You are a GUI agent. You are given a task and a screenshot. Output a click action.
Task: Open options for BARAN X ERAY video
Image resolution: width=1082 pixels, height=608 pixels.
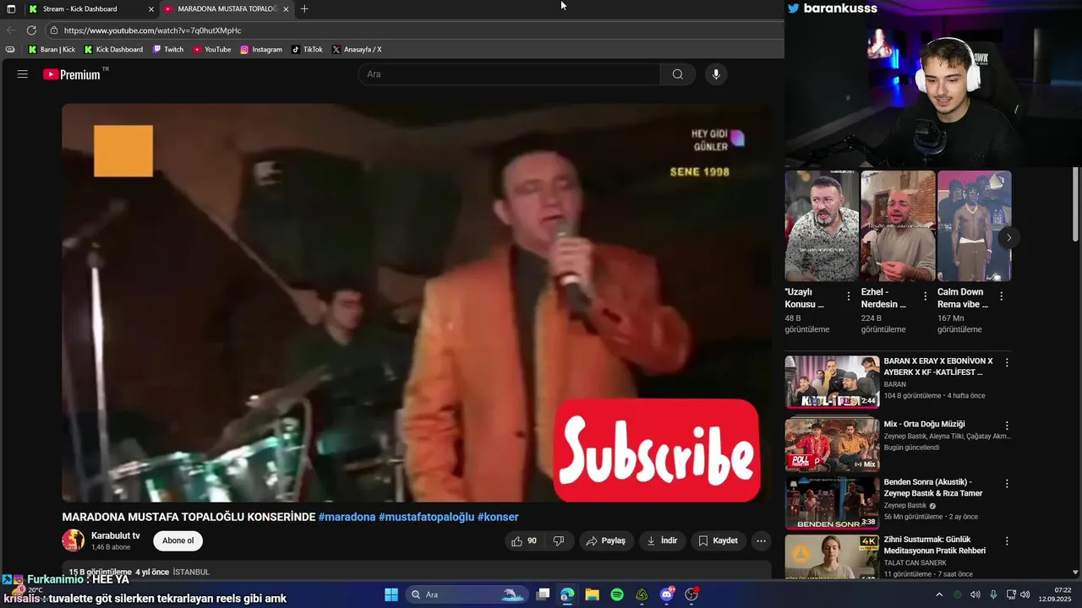click(1007, 362)
